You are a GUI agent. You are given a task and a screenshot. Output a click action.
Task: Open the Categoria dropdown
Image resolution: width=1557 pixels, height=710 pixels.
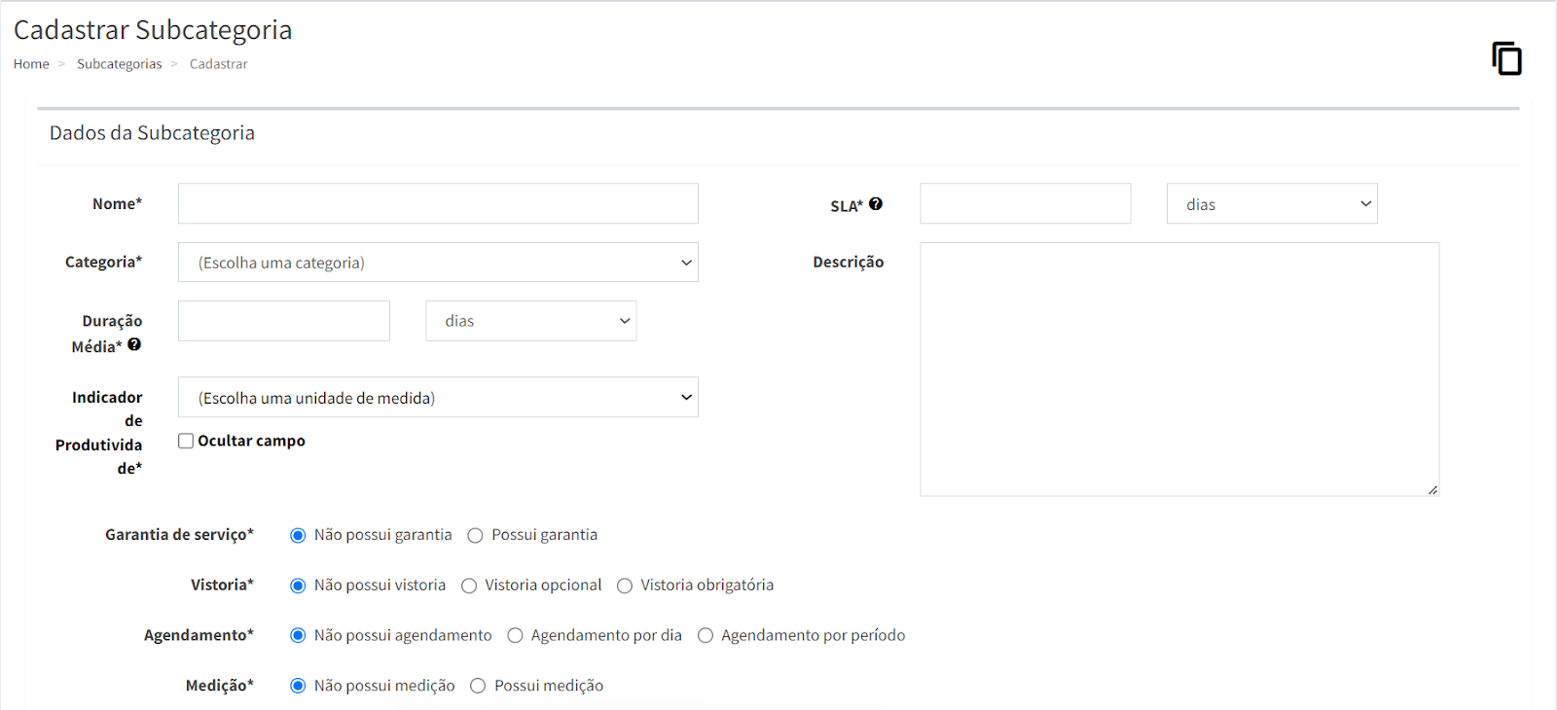[438, 263]
